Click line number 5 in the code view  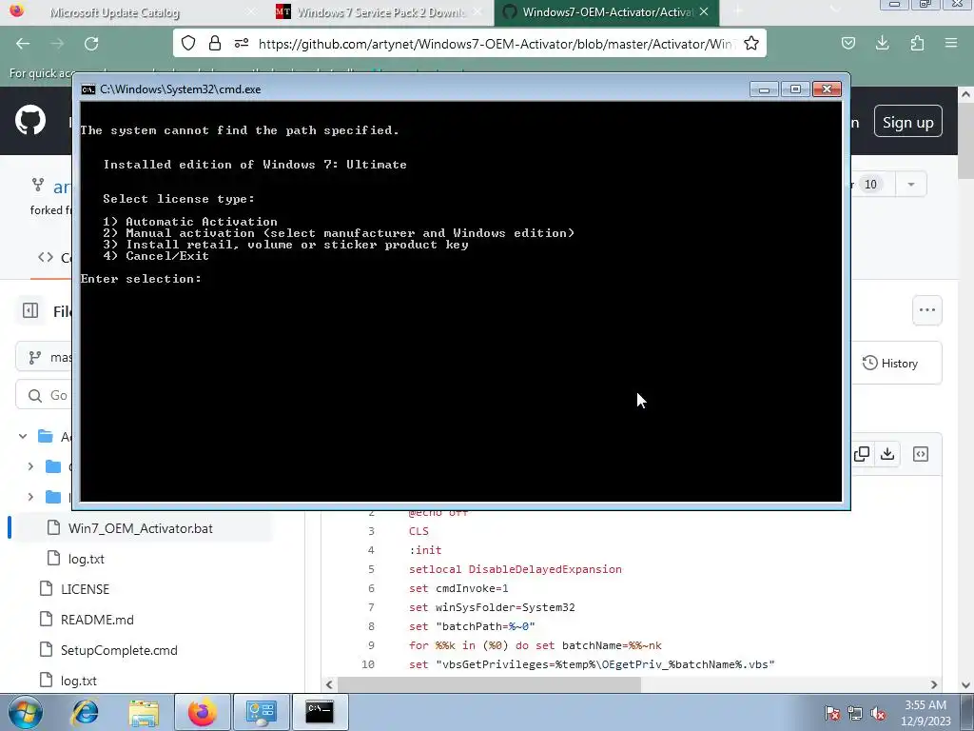pos(371,569)
